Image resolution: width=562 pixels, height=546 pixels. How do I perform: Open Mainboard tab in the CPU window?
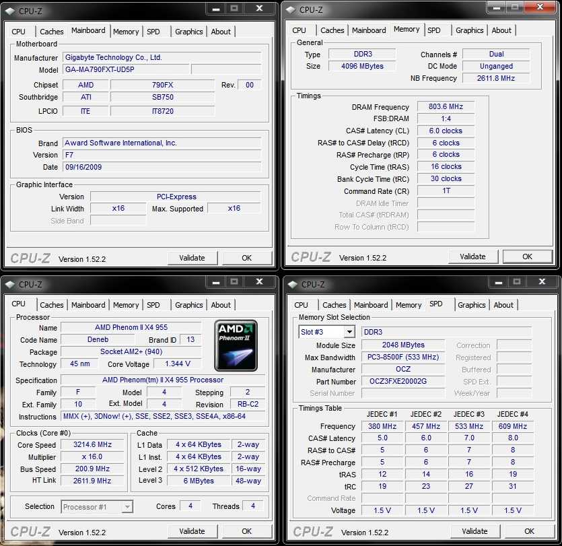click(x=88, y=305)
